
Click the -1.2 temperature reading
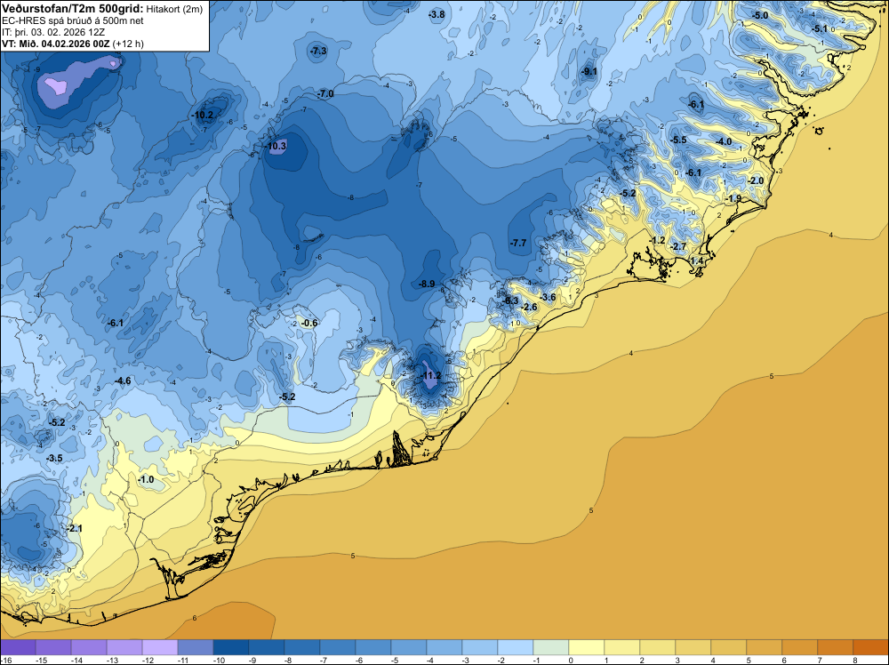657,240
